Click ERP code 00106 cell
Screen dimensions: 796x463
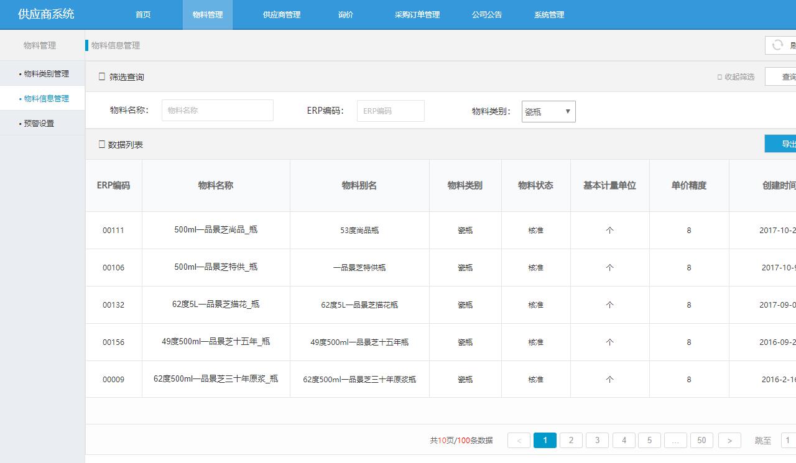tap(114, 267)
